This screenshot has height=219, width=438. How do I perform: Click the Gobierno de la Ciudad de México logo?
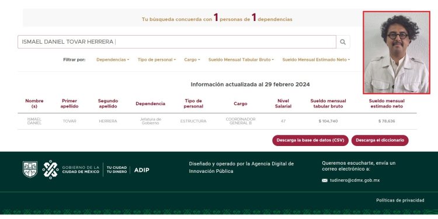pyautogui.click(x=71, y=169)
